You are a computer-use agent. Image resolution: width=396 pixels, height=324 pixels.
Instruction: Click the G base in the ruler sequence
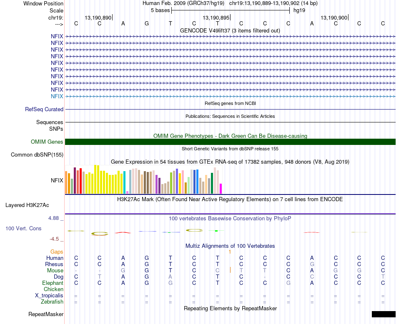pos(147,23)
